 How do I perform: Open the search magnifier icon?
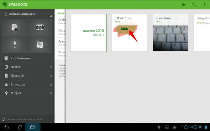click(x=194, y=5)
